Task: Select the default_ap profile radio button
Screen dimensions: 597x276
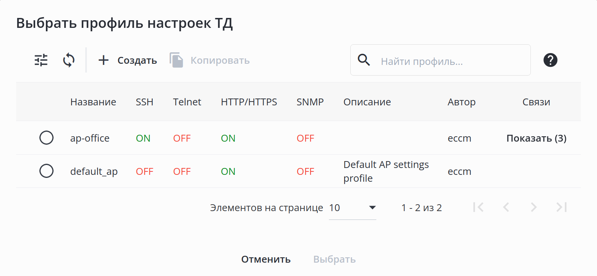Action: (46, 171)
